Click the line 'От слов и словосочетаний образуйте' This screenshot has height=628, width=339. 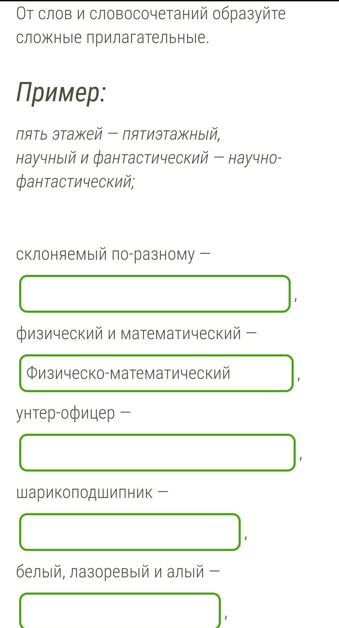(151, 14)
